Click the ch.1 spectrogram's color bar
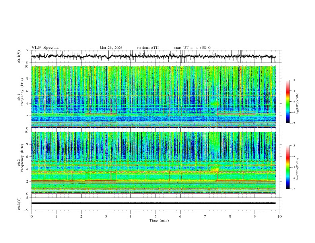This screenshot has width=315, height=243. [288, 102]
